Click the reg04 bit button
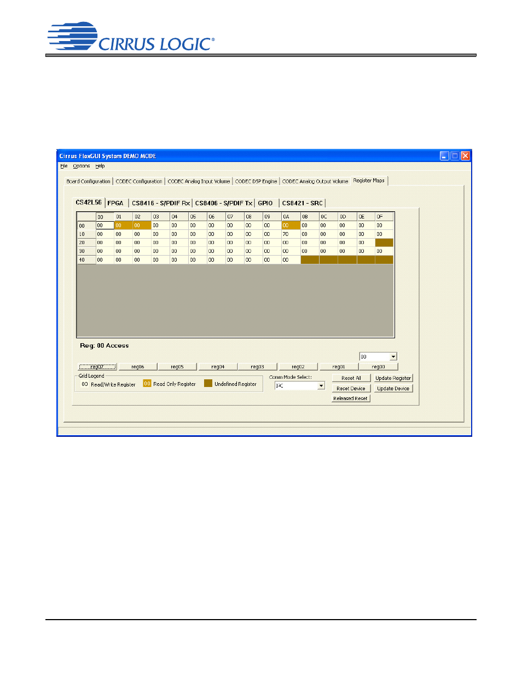The image size is (522, 676). click(x=218, y=367)
